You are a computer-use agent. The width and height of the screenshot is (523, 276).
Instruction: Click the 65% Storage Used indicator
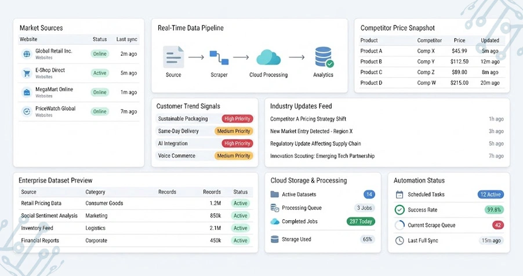[x=368, y=239]
